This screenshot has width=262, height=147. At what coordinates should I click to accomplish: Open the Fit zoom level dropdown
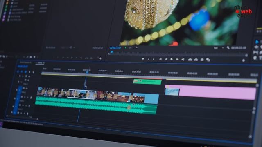(133, 48)
